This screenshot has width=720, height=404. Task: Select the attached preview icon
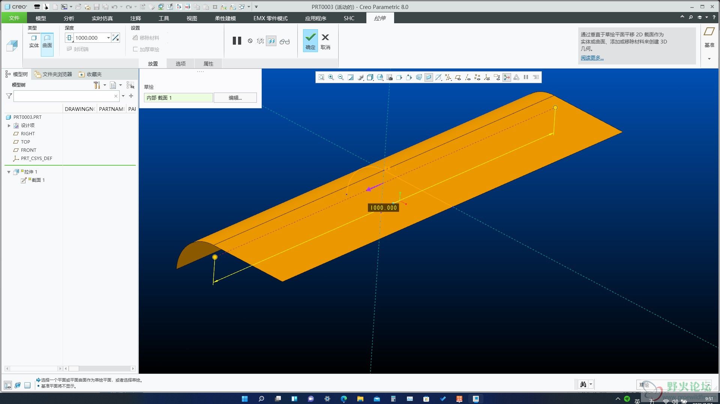[x=271, y=41]
